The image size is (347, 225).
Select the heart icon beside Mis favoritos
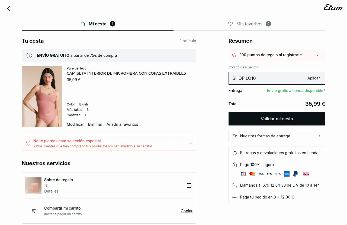(230, 24)
